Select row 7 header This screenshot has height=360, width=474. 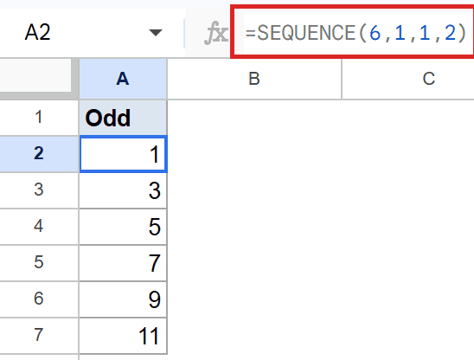[x=39, y=335]
